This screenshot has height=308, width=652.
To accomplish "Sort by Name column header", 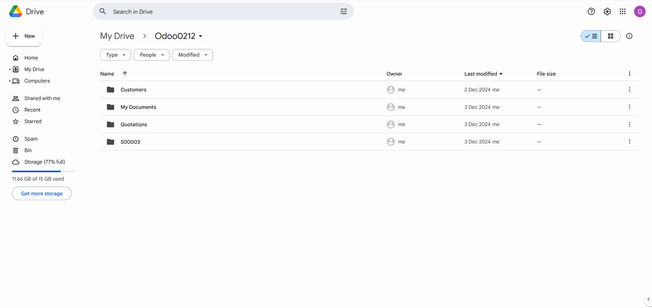I will (107, 74).
